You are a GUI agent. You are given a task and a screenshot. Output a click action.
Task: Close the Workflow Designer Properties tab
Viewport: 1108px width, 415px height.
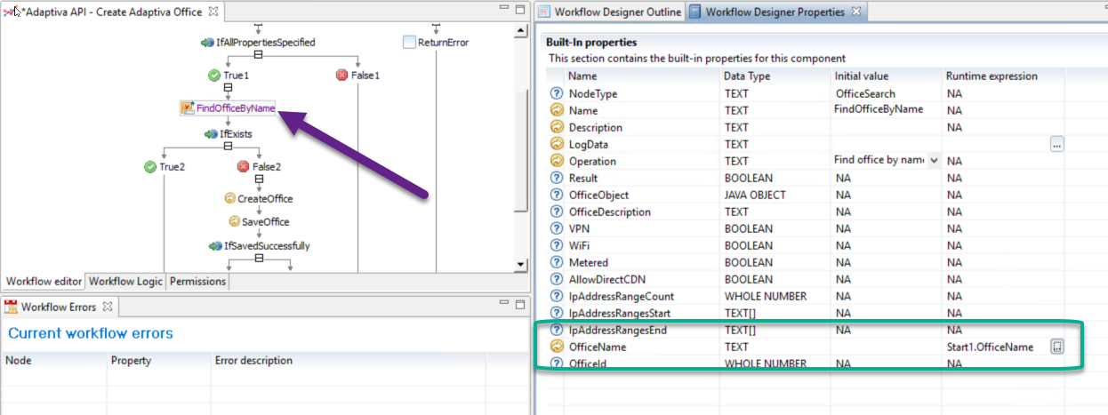click(855, 12)
